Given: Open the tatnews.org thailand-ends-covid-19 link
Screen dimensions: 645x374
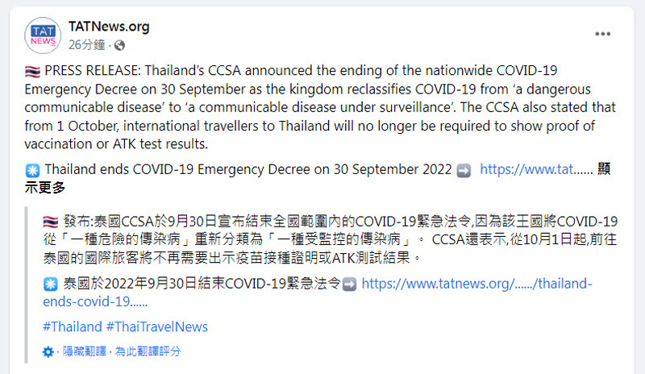Looking at the screenshot, I should coord(318,293).
